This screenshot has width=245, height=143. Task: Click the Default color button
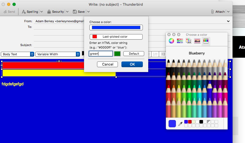tap(134, 54)
